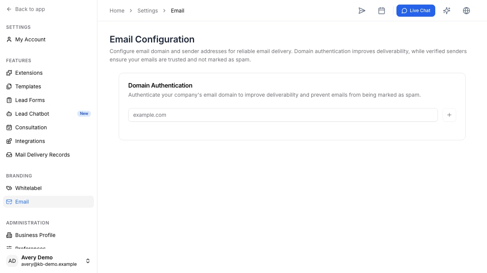487x273 pixels.
Task: Open the calendar icon in header
Action: pyautogui.click(x=382, y=11)
